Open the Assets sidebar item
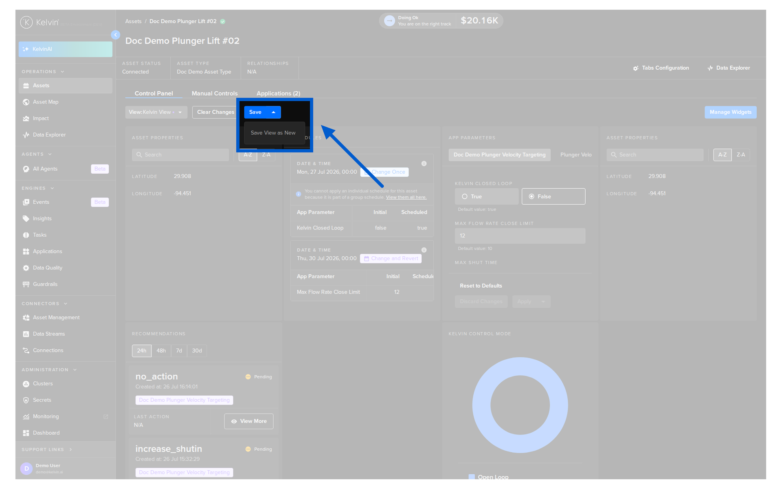Image resolution: width=782 pixels, height=489 pixels. [65, 86]
